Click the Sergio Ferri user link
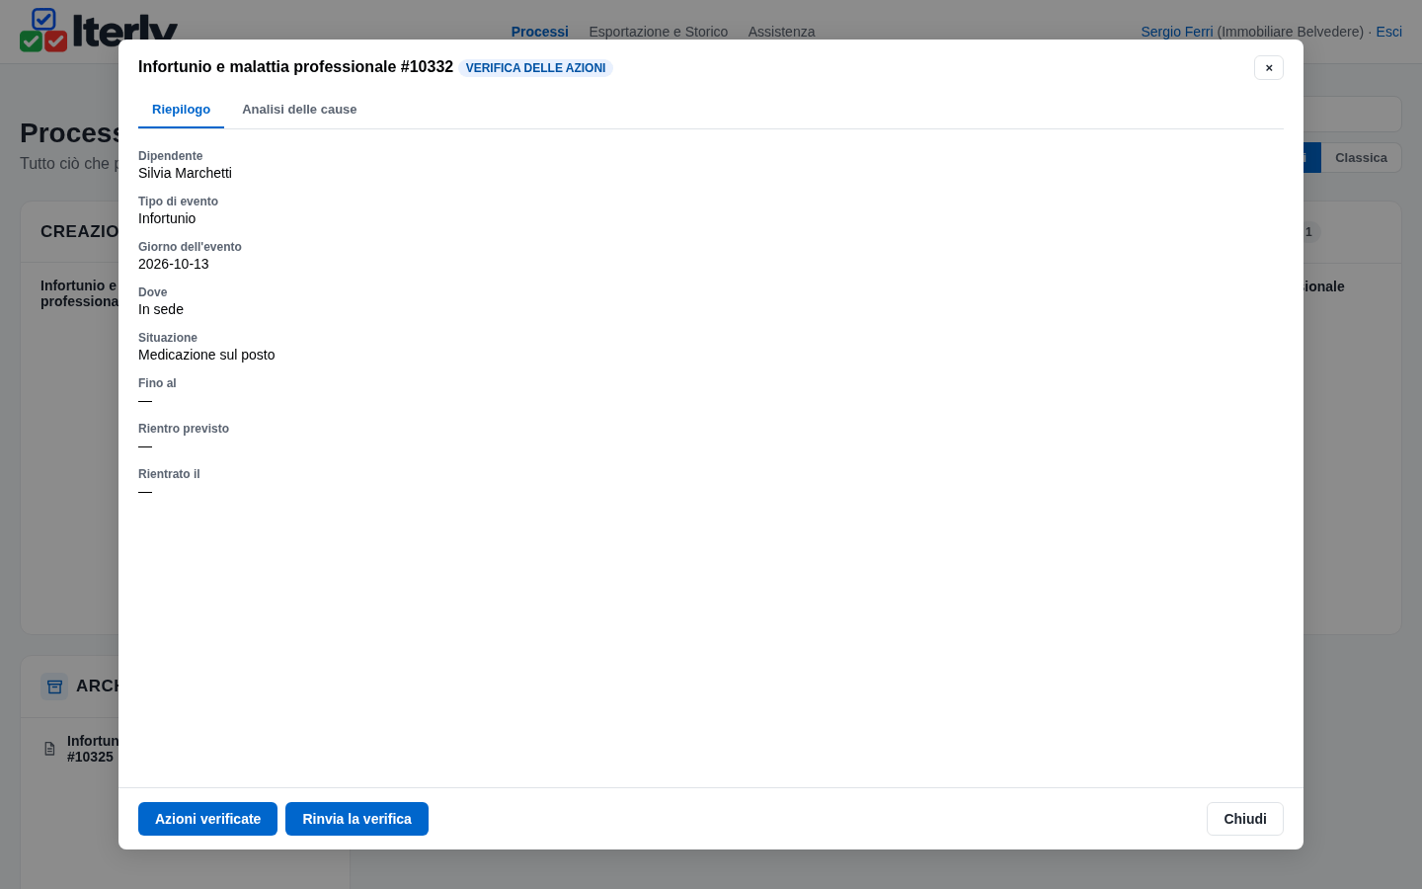This screenshot has width=1422, height=889. tap(1177, 32)
